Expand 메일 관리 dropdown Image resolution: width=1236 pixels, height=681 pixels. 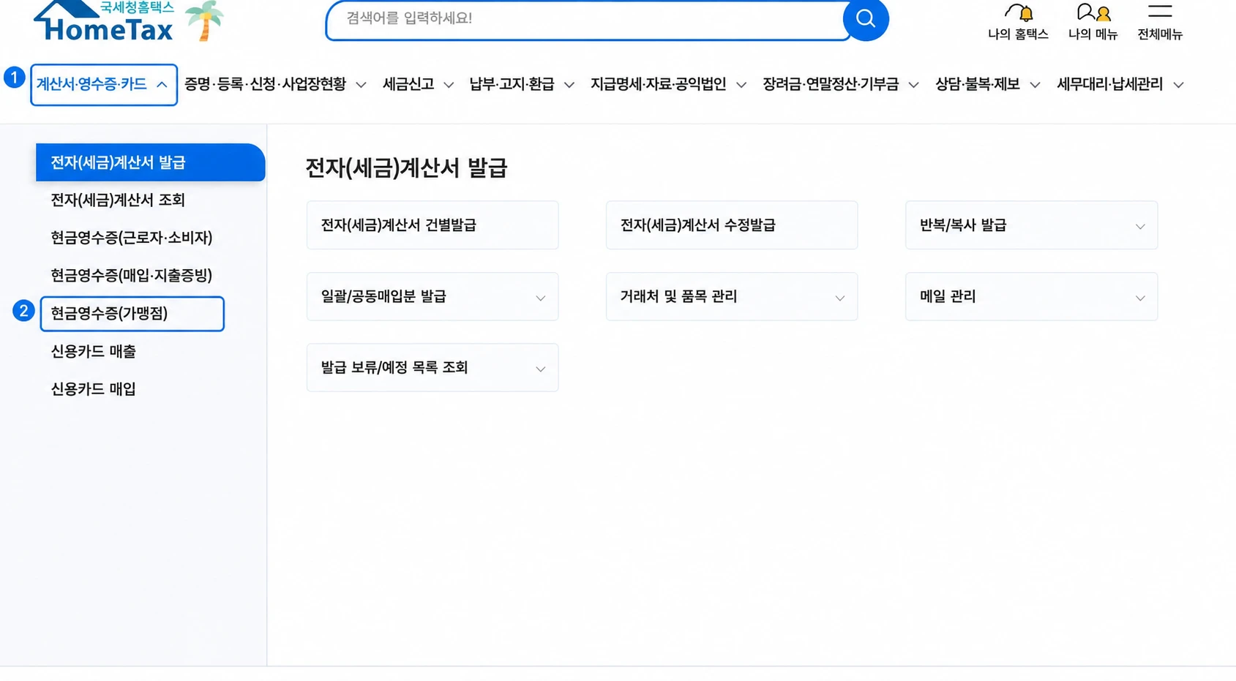tap(1031, 297)
